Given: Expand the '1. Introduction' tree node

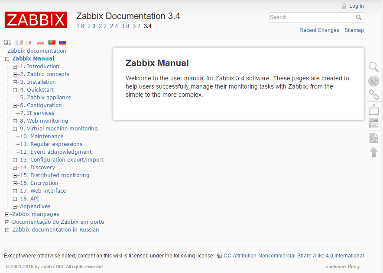Looking at the screenshot, I should click(15, 66).
